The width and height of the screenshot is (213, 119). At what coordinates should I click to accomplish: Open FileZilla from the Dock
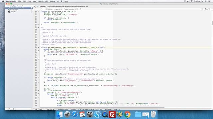point(112,114)
